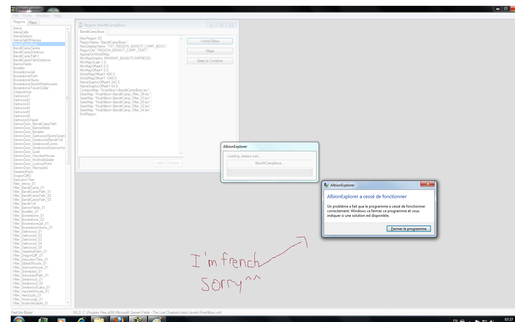
Task: Click the volume speaker tray icon
Action: [x=492, y=320]
